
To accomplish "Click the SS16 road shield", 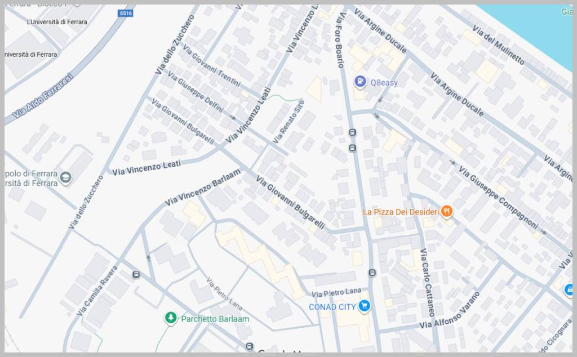I will coord(126,14).
